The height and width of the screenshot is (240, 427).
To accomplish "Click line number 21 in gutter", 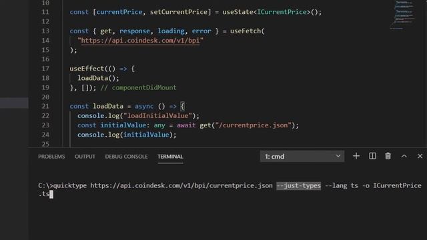I will [x=45, y=106].
